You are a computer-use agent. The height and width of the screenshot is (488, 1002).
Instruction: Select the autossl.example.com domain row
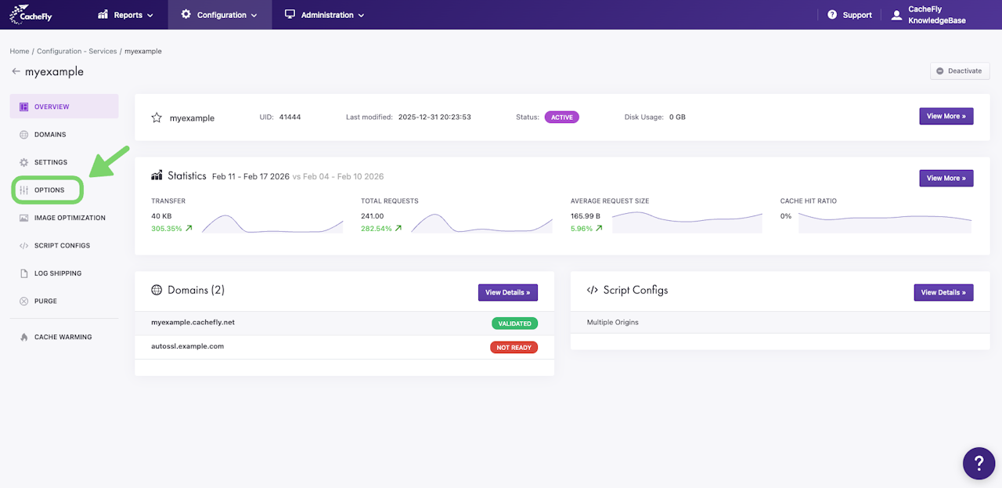click(344, 347)
